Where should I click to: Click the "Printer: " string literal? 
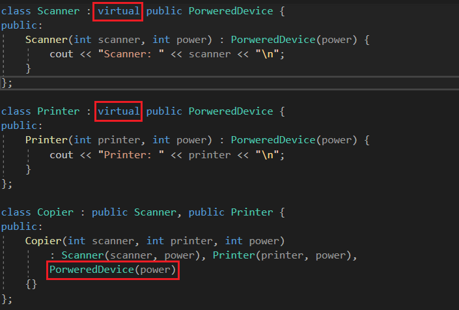click(131, 155)
